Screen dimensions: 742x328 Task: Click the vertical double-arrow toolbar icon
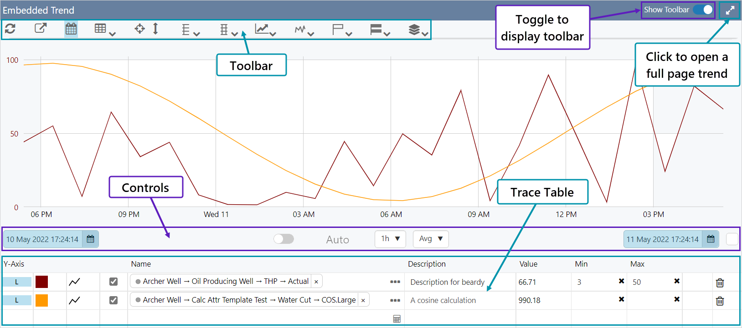point(155,29)
